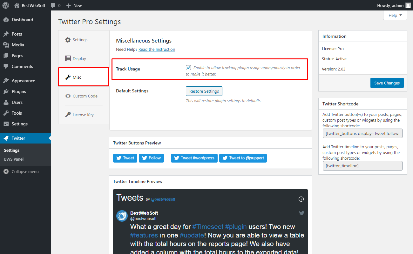Click the gear icon on Settings tab
413x254 pixels.
click(68, 40)
